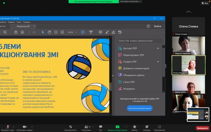This screenshot has width=211, height=132.
Task: Stop video using the camera button
Action: [24, 127]
